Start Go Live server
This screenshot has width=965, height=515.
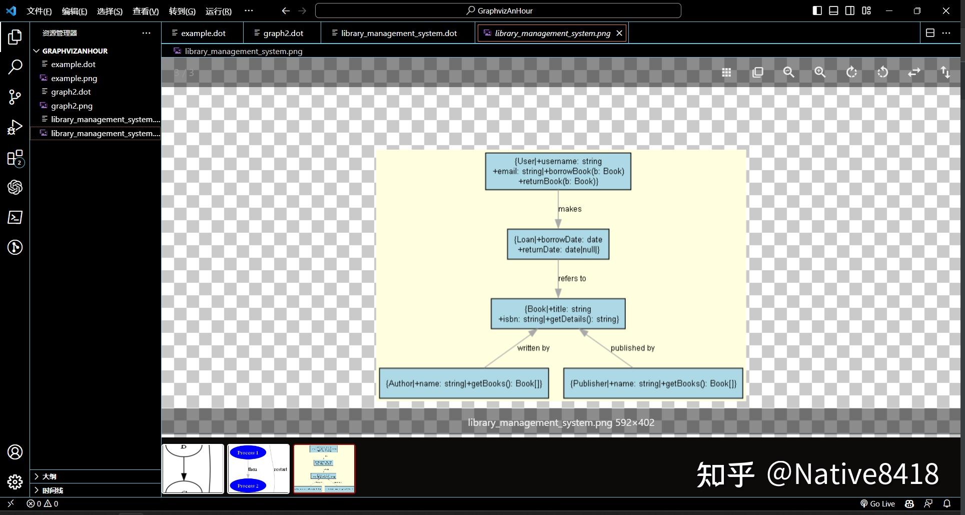tap(877, 503)
